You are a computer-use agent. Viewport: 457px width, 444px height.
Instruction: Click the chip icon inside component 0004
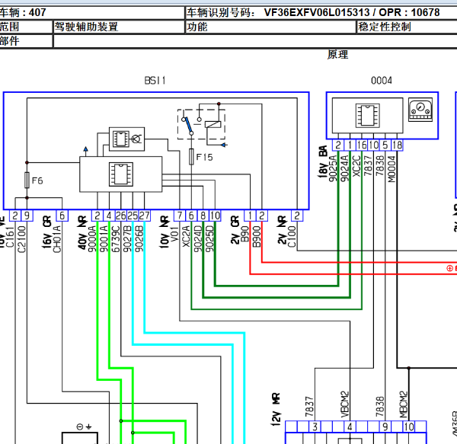pyautogui.click(x=368, y=115)
